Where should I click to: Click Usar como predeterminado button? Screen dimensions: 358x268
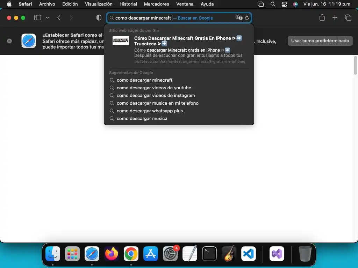[x=320, y=41]
